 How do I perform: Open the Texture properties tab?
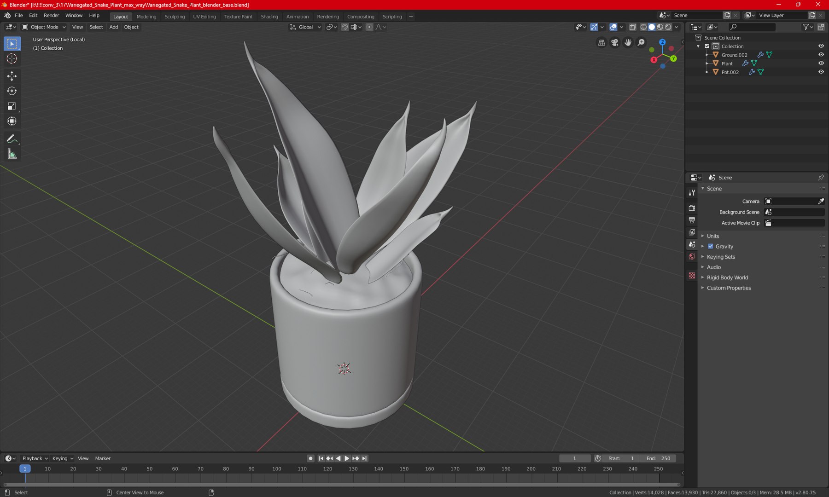(x=692, y=276)
